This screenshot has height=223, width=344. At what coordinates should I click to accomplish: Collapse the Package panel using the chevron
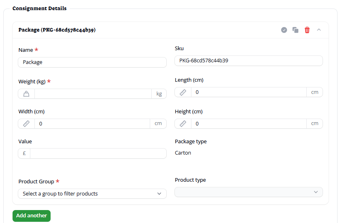pyautogui.click(x=319, y=30)
